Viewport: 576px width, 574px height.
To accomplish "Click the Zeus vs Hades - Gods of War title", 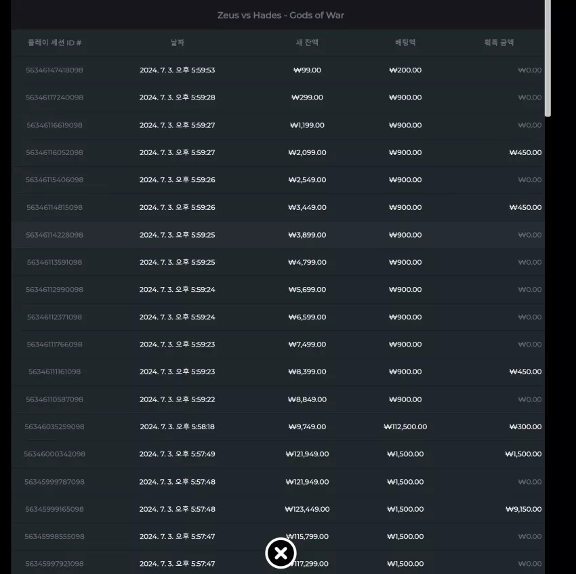I will (281, 16).
